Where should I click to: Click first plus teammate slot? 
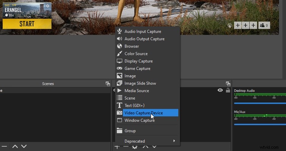coord(238,25)
